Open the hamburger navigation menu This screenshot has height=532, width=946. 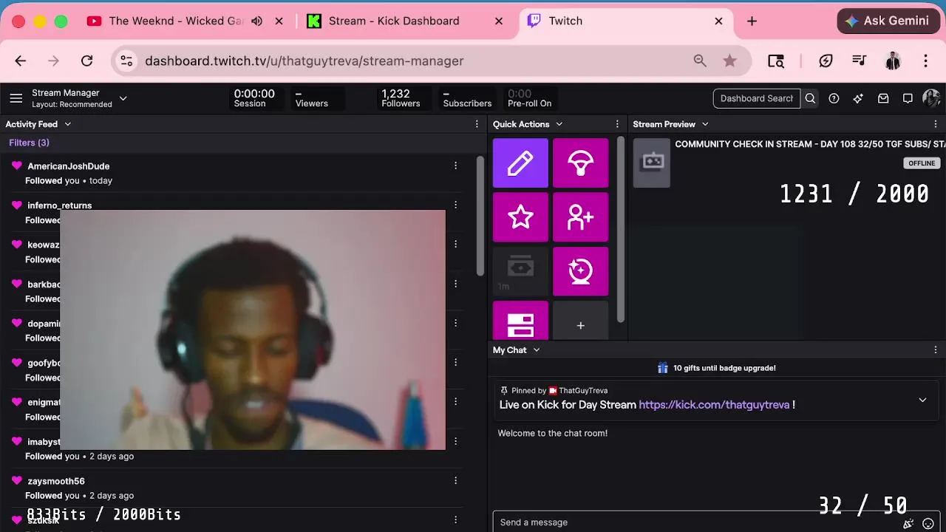(x=16, y=98)
